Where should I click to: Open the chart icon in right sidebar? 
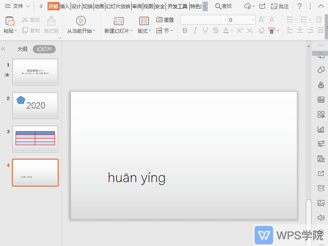tap(321, 129)
